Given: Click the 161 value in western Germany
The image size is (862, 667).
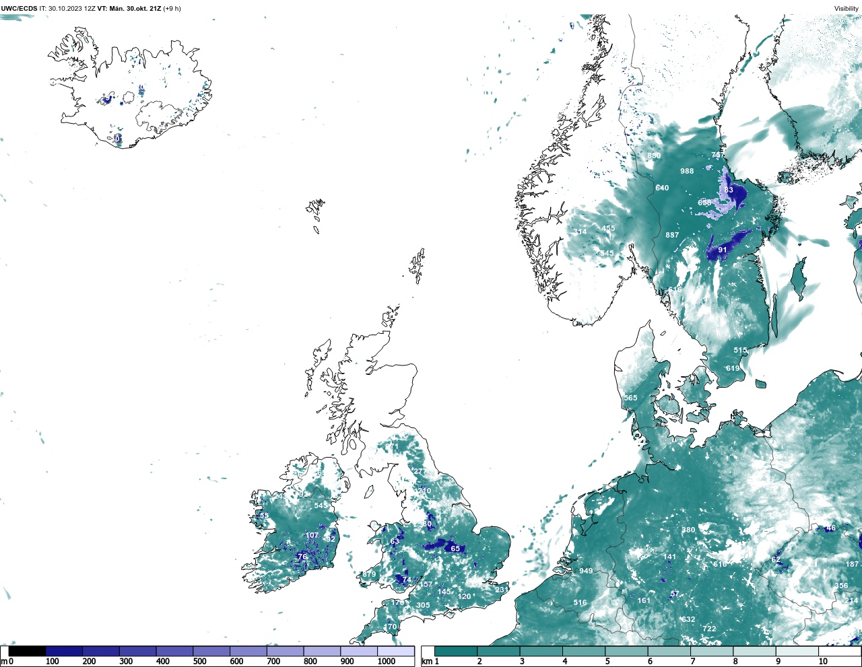Looking at the screenshot, I should pyautogui.click(x=644, y=600).
